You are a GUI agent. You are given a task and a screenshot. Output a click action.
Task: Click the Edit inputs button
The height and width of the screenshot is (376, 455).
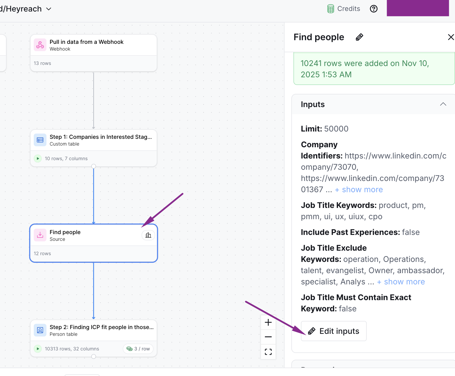coord(334,331)
